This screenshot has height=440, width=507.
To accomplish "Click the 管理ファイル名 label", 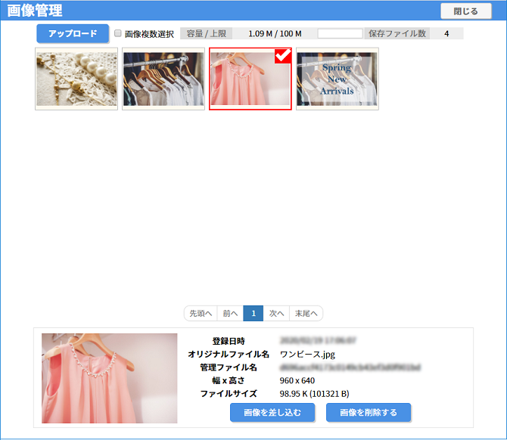I will coord(229,367).
